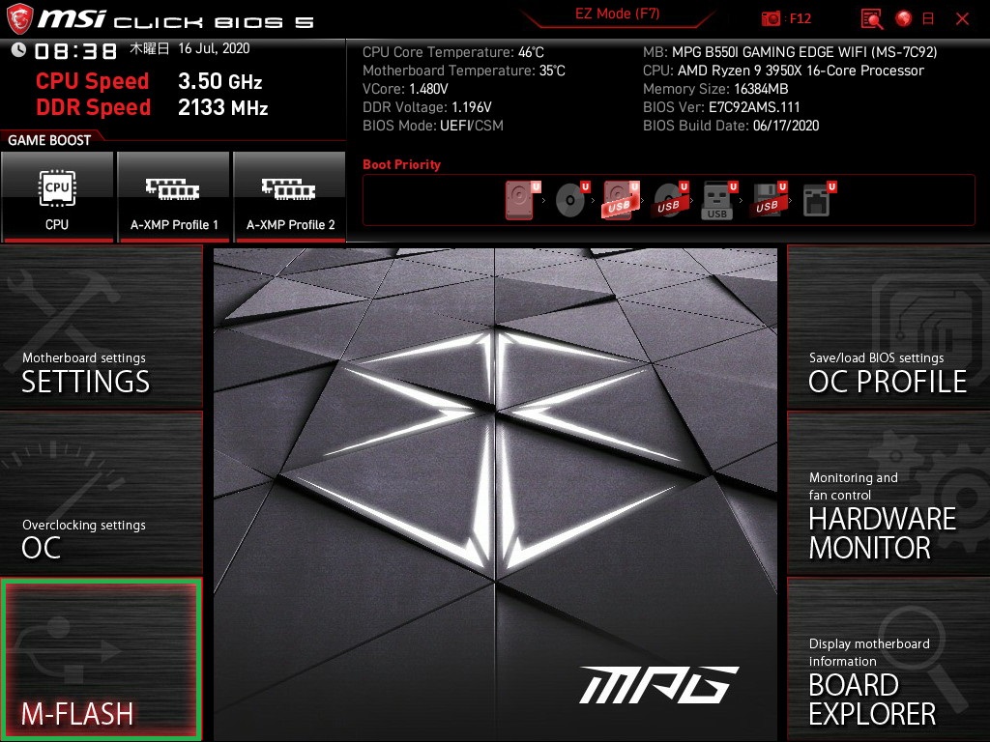Close the BIOS with the X button
This screenshot has width=990, height=742.
(x=962, y=19)
